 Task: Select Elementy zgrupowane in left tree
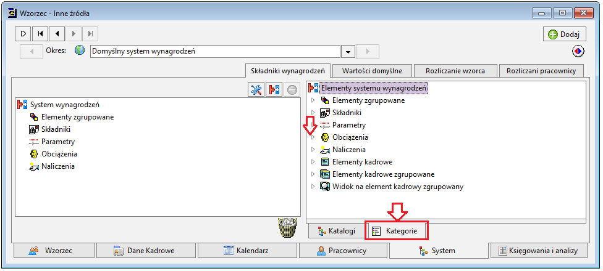(x=77, y=117)
